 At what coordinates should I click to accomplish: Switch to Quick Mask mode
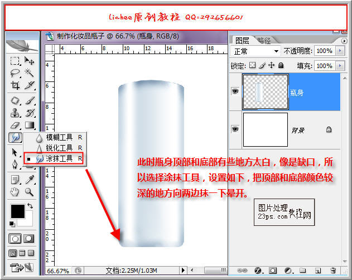pyautogui.click(x=29, y=239)
